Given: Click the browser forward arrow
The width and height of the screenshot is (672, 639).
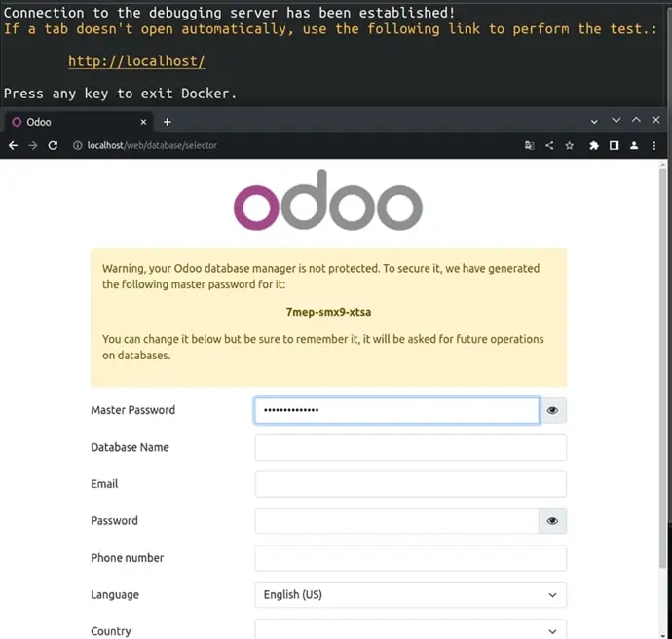Looking at the screenshot, I should point(33,145).
